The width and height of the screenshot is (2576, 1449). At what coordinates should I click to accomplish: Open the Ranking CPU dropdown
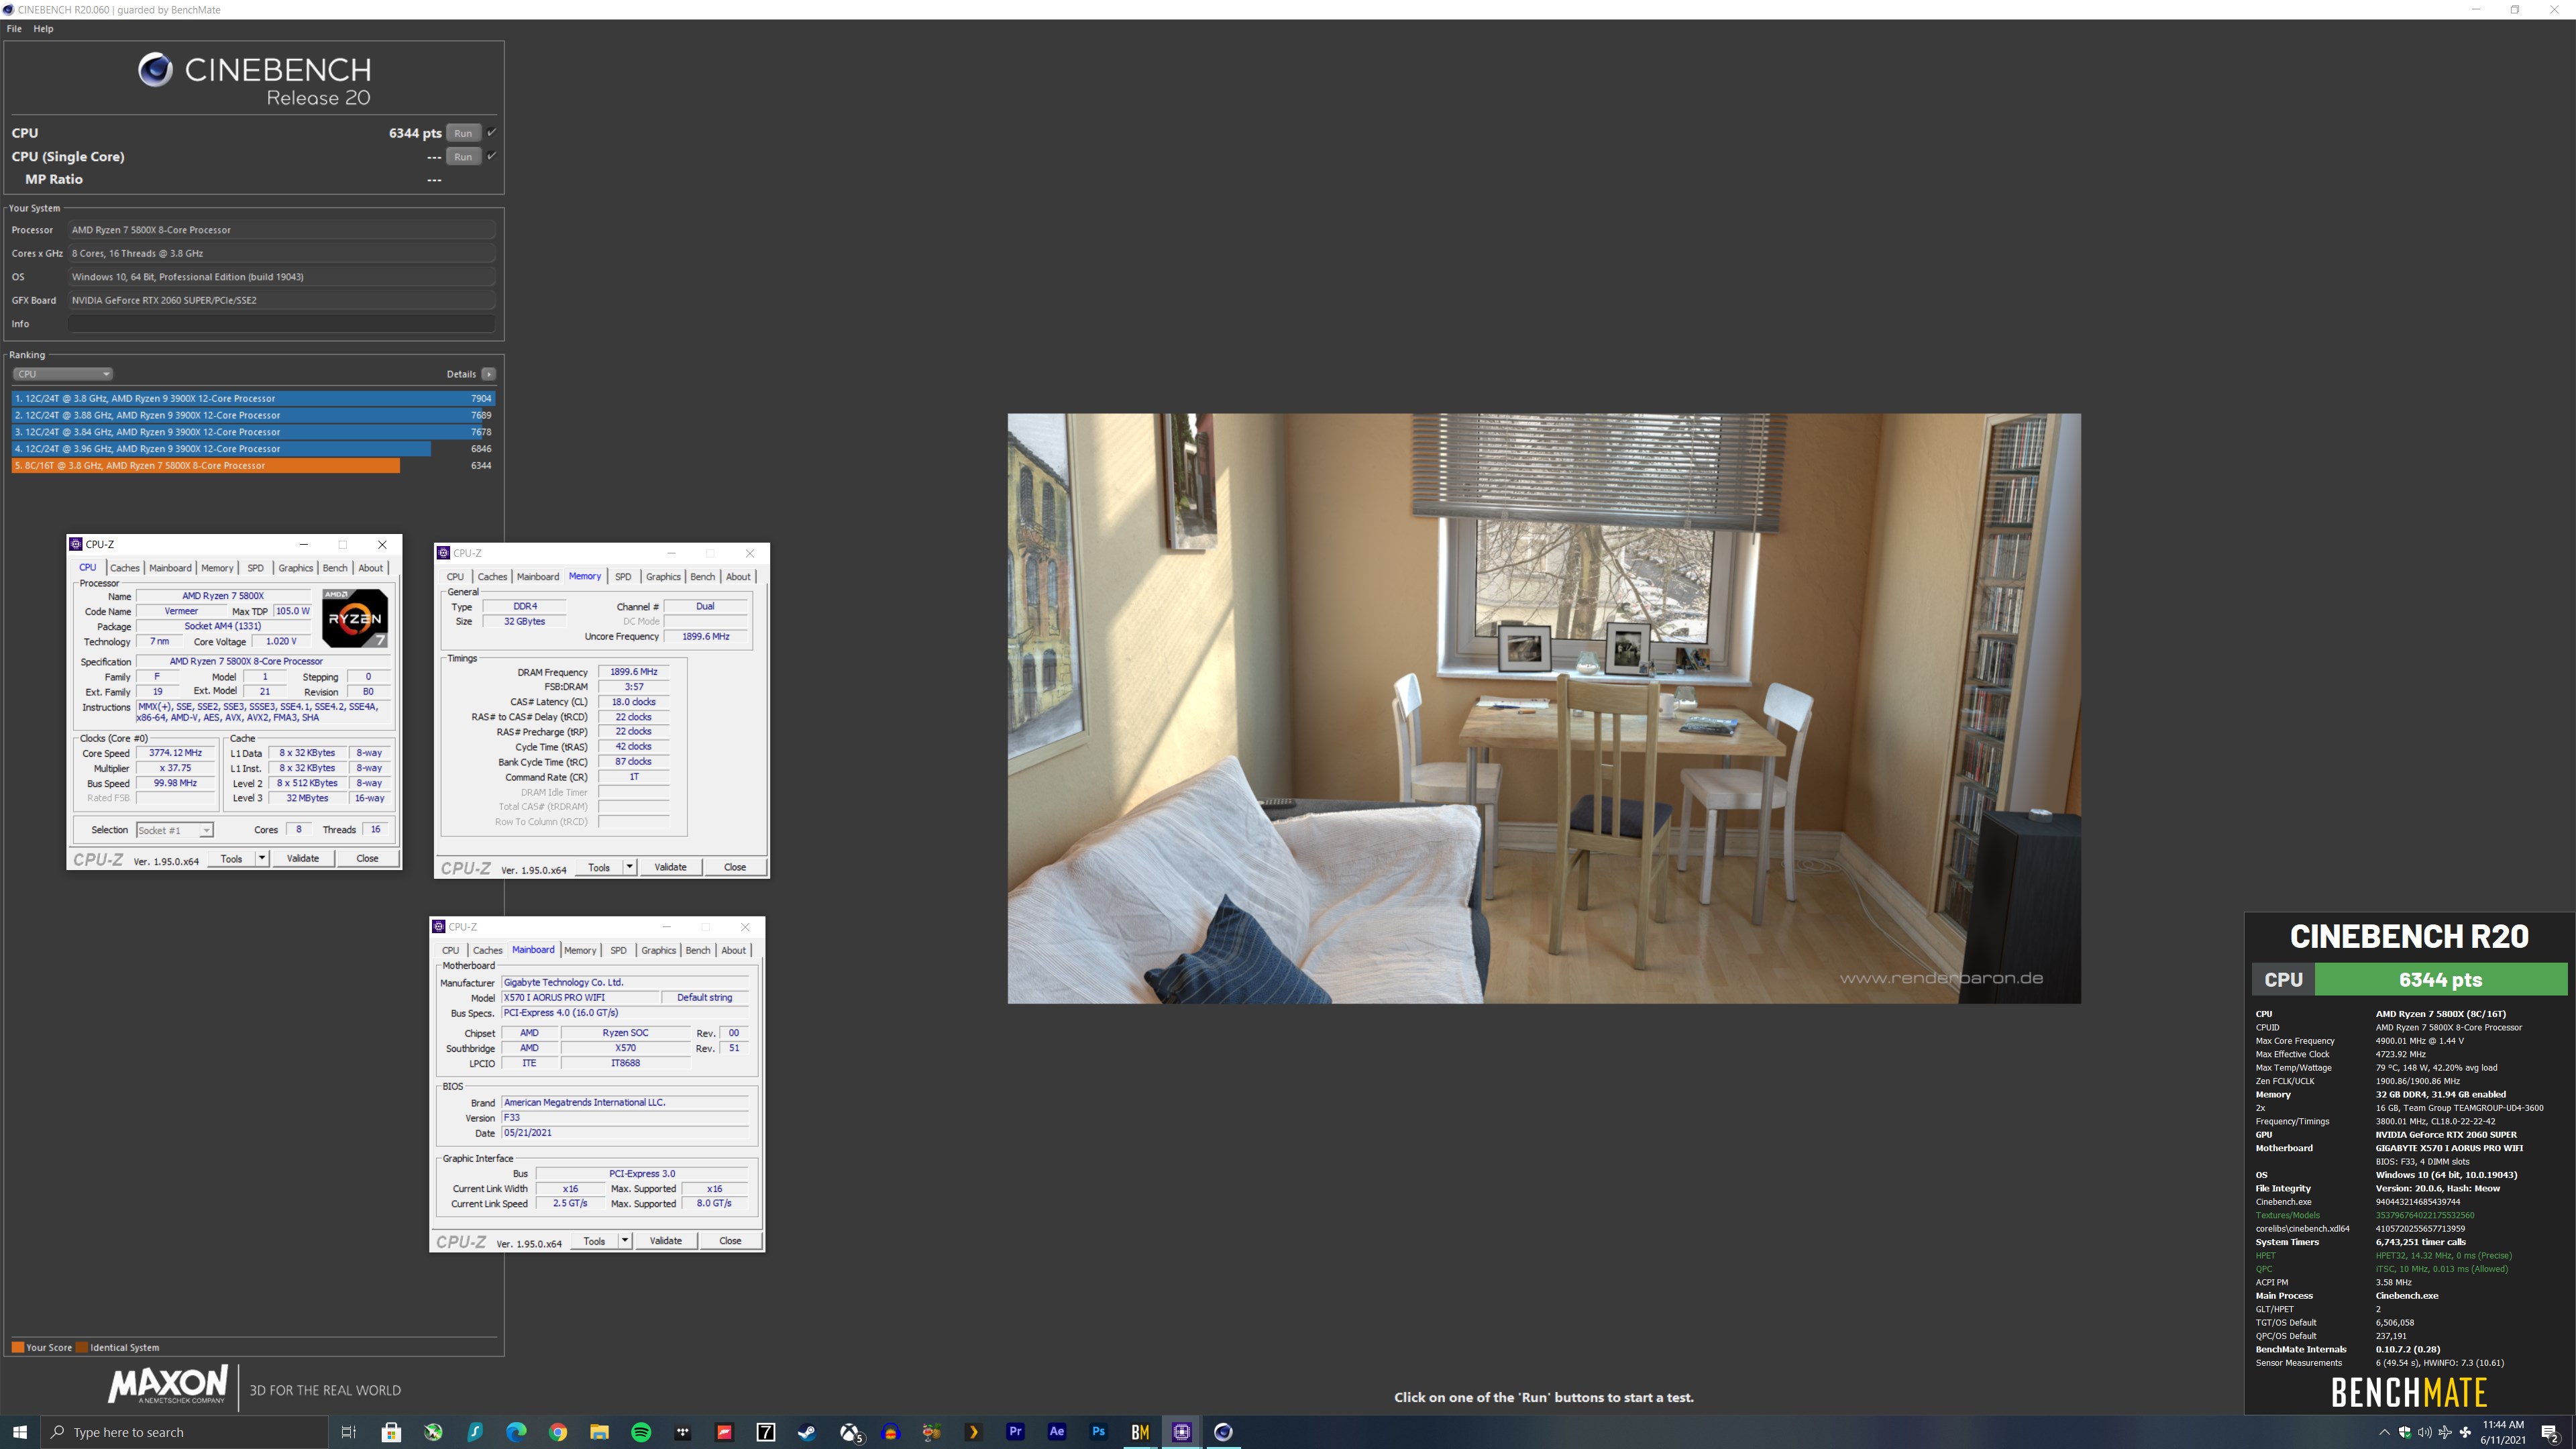point(62,374)
